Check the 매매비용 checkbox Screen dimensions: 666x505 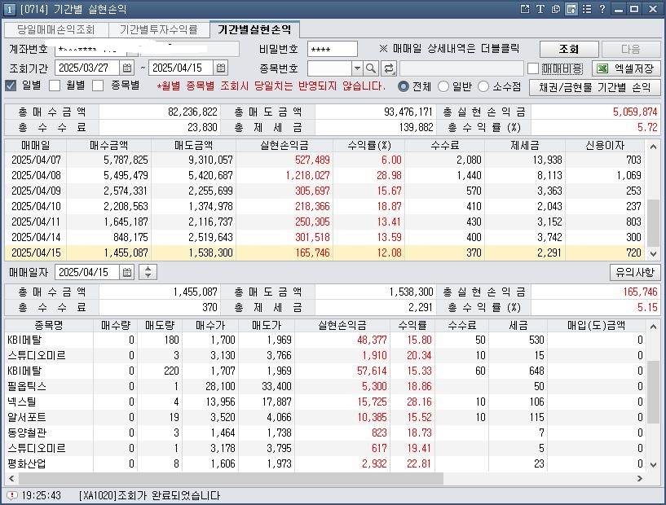533,68
